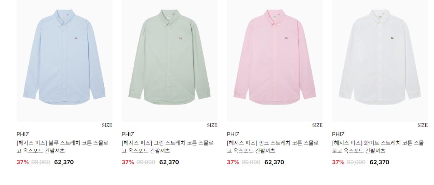
Task: Open PHIZ brand link above 블루 shirt title
Action: [22, 134]
